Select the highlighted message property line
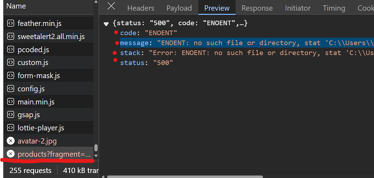 247,43
